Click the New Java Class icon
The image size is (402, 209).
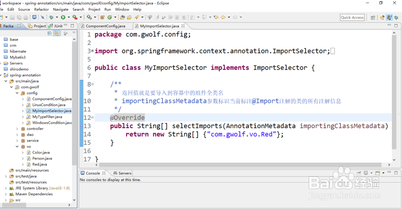coord(110,17)
